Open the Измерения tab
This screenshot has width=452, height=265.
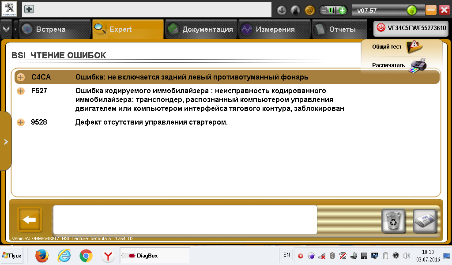(275, 29)
